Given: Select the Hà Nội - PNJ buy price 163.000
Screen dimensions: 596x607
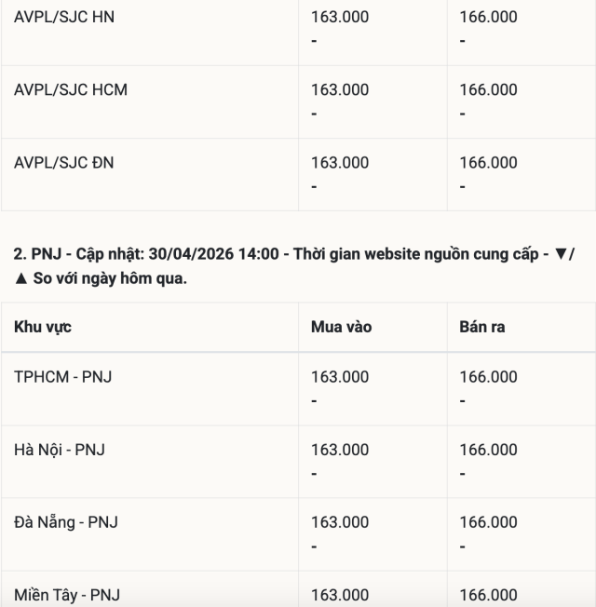Looking at the screenshot, I should pos(340,450).
